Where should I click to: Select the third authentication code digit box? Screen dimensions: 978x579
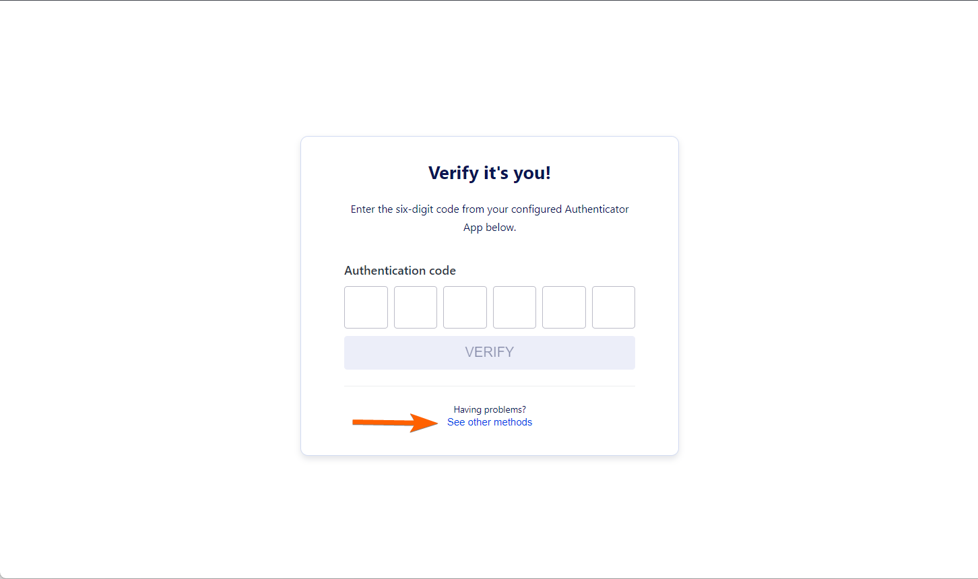pos(465,307)
